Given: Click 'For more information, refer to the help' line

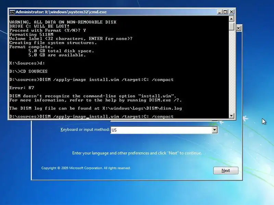Looking at the screenshot, I should point(96,100).
